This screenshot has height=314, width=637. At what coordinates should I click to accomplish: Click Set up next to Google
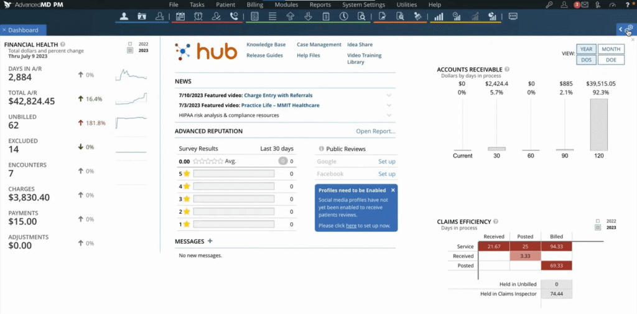coord(387,161)
